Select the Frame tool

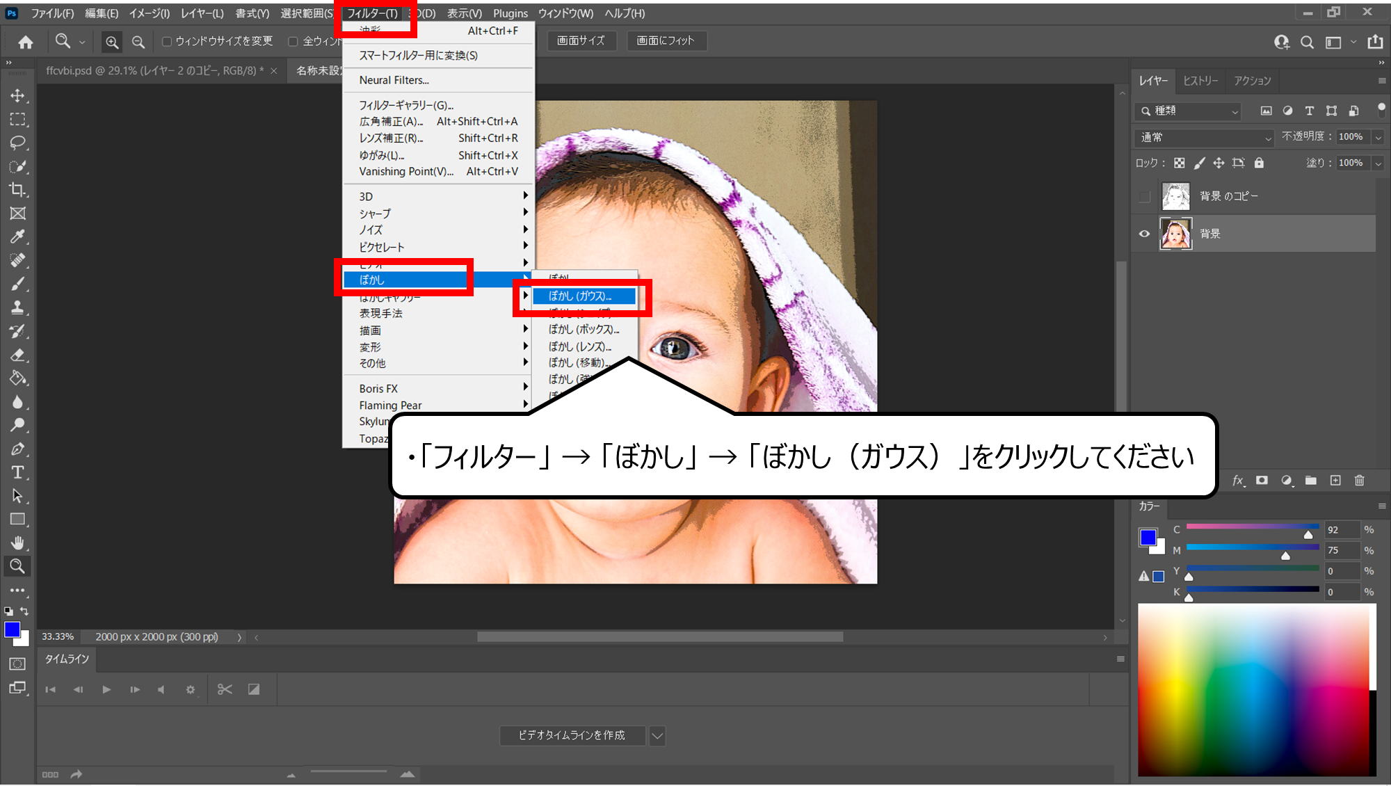[18, 214]
